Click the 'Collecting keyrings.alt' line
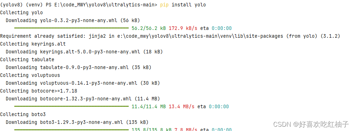This screenshot has height=131, width=354. click(33, 44)
